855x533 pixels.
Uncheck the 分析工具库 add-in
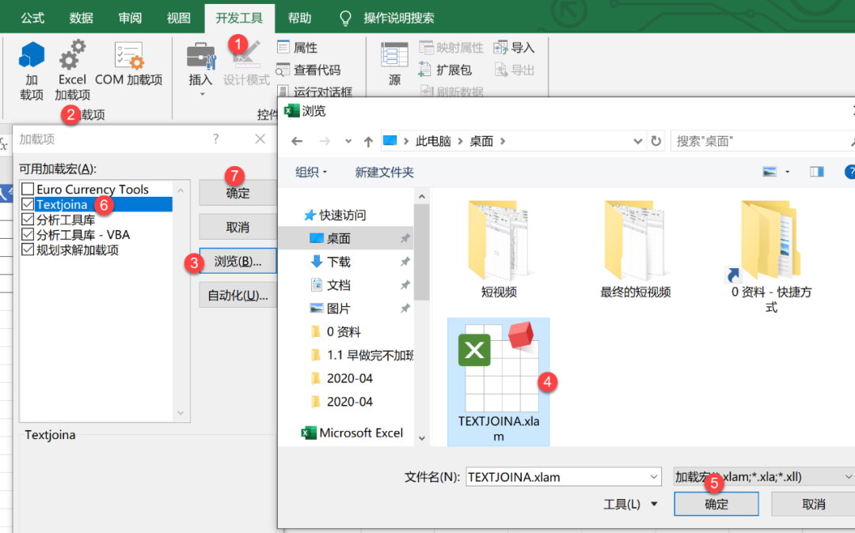27,219
